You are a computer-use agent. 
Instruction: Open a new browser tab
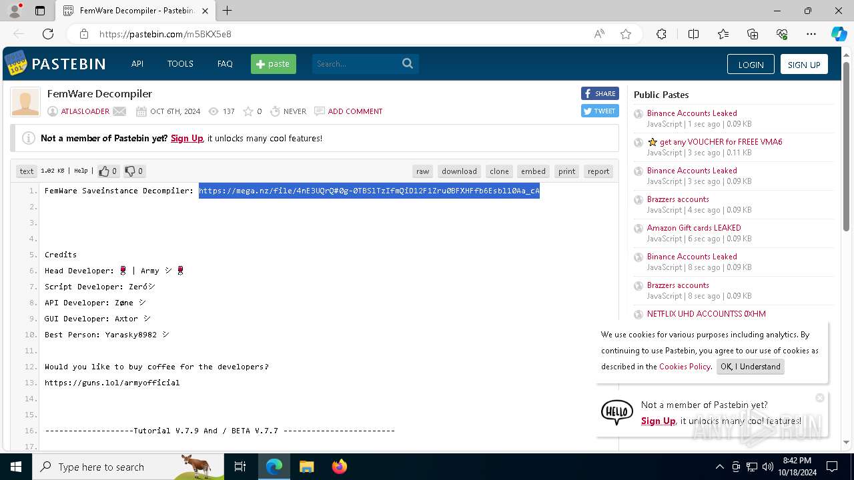pos(228,11)
